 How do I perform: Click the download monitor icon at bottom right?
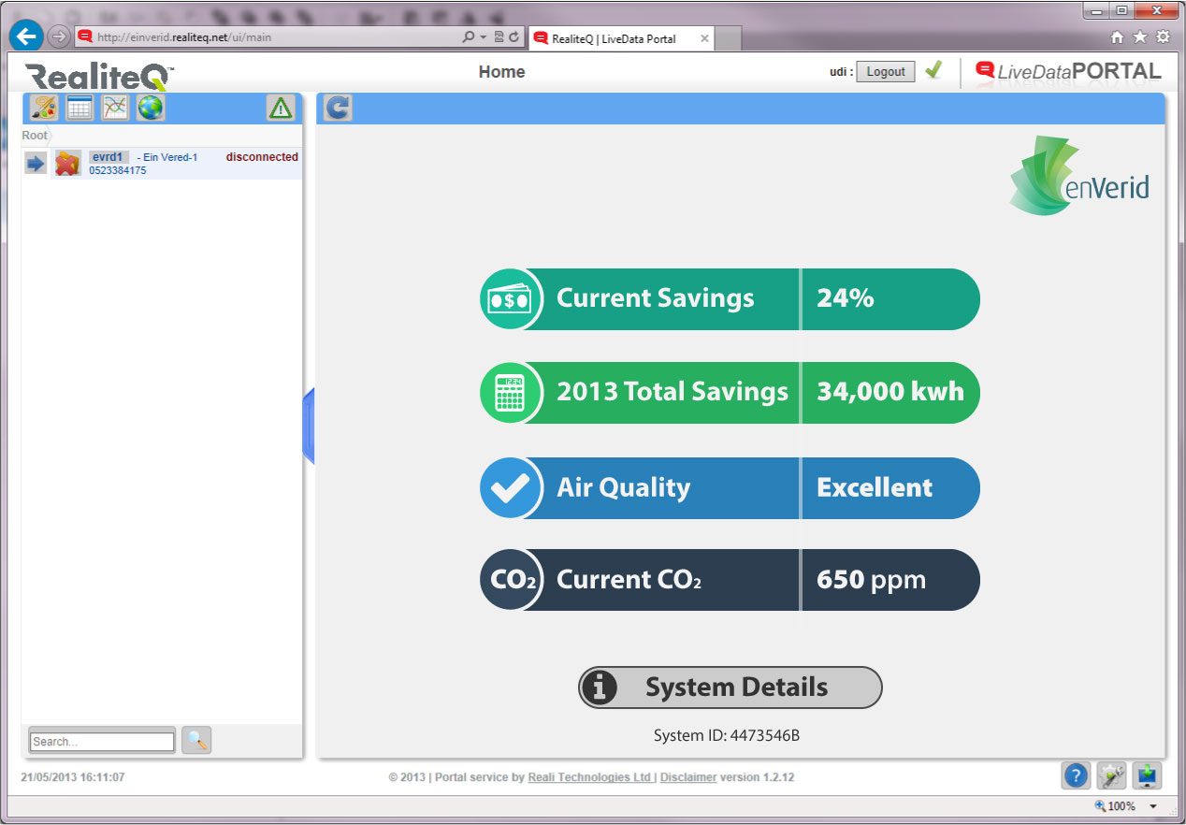pyautogui.click(x=1147, y=775)
